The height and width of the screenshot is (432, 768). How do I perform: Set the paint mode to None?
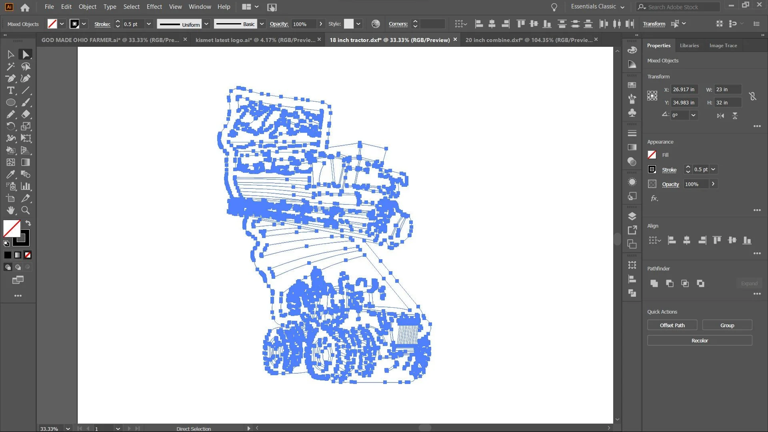(x=28, y=255)
